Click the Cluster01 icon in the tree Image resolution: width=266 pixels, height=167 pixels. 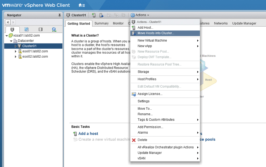pos(19,46)
